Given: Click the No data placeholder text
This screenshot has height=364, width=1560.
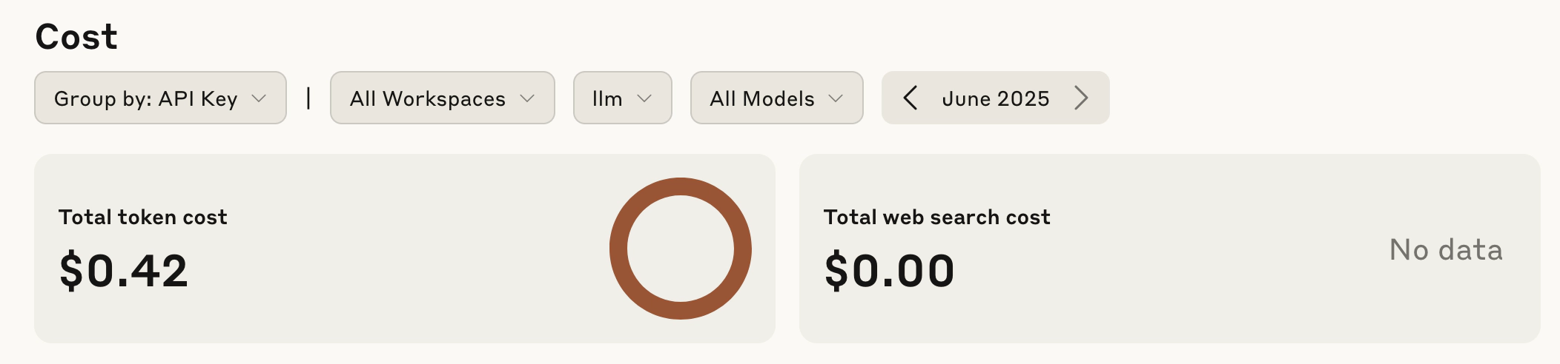Looking at the screenshot, I should [1446, 250].
